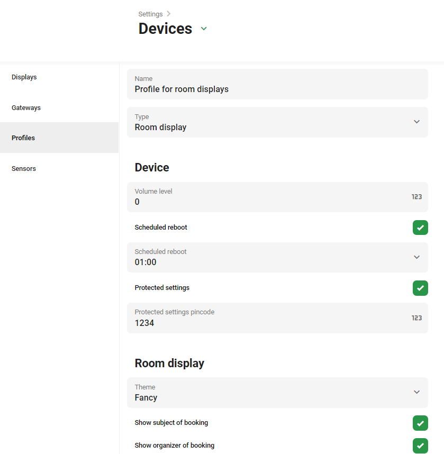Click Protected settings pincode field
This screenshot has height=454, width=444.
(277, 318)
